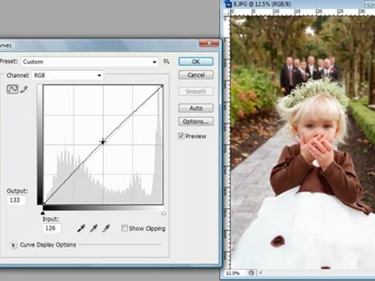Click the Photoshop icon in document title
Image resolution: width=375 pixels, height=281 pixels.
229,4
